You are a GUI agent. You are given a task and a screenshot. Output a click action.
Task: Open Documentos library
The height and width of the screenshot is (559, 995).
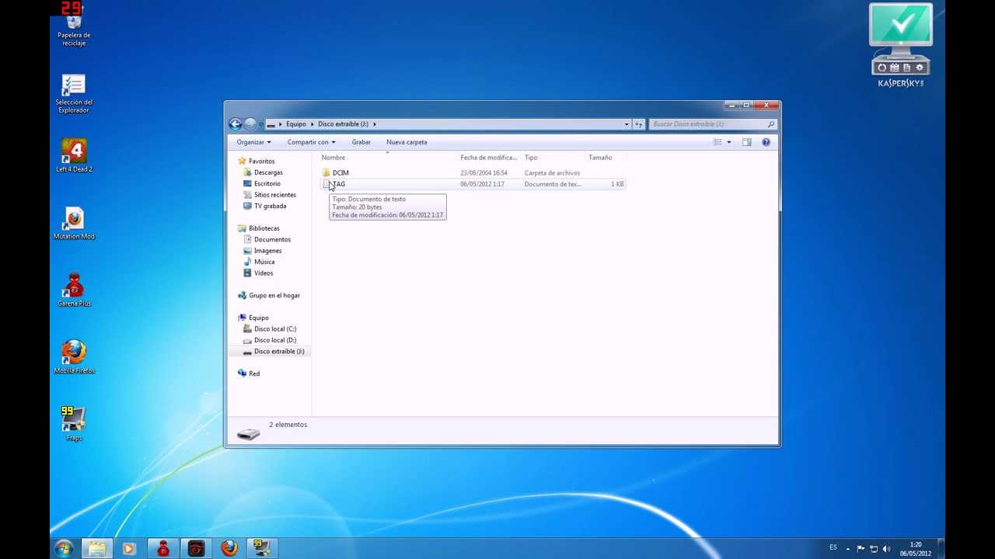coord(272,240)
